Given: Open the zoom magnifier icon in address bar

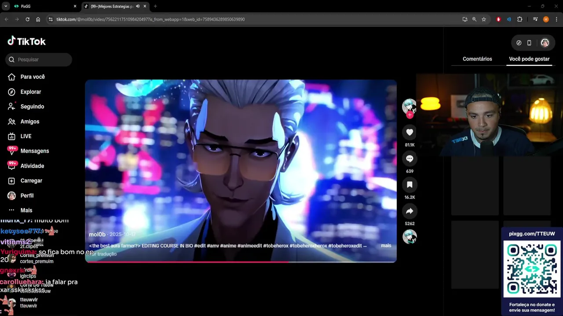Looking at the screenshot, I should (474, 19).
